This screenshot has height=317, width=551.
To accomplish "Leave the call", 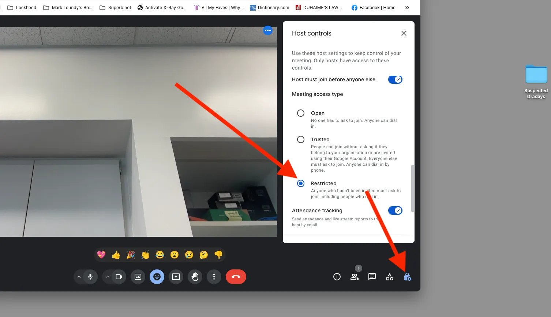I will (236, 277).
